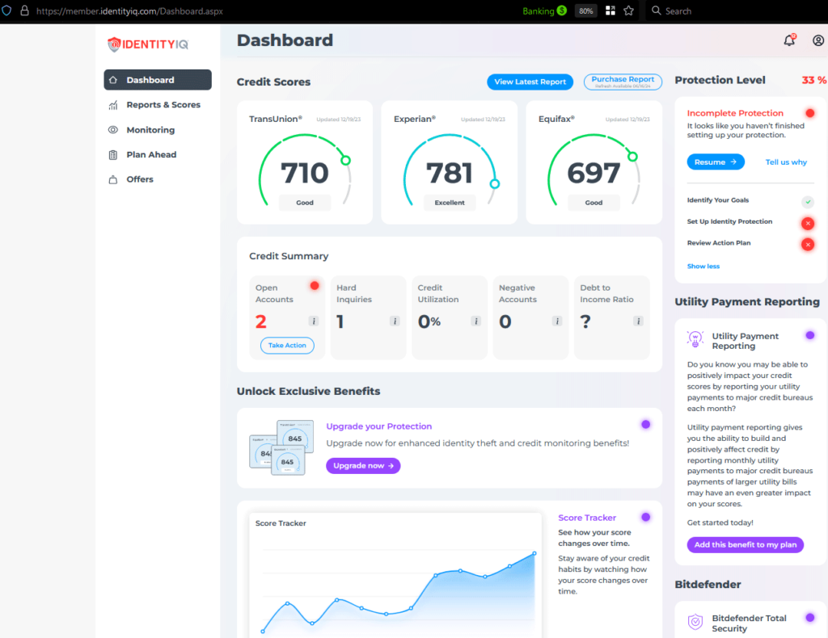828x638 pixels.
Task: Click red X beside Review Action Plan
Action: (x=807, y=244)
